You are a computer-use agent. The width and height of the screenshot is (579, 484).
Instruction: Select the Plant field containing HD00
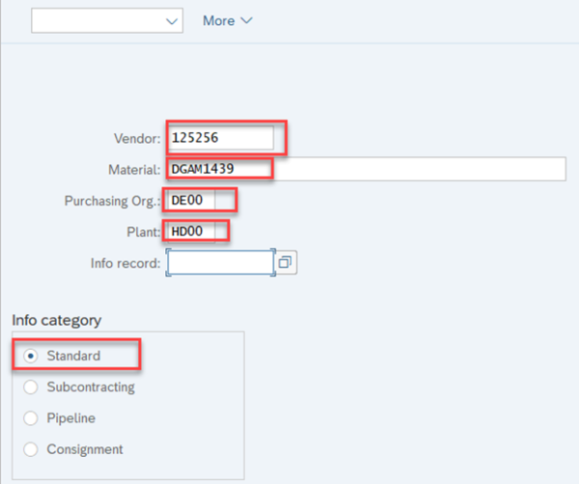point(196,231)
